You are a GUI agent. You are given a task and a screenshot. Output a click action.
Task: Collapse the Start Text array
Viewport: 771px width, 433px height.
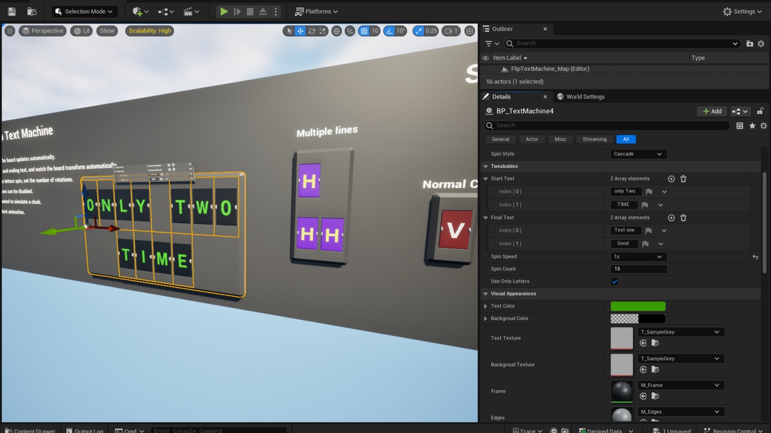coord(485,179)
